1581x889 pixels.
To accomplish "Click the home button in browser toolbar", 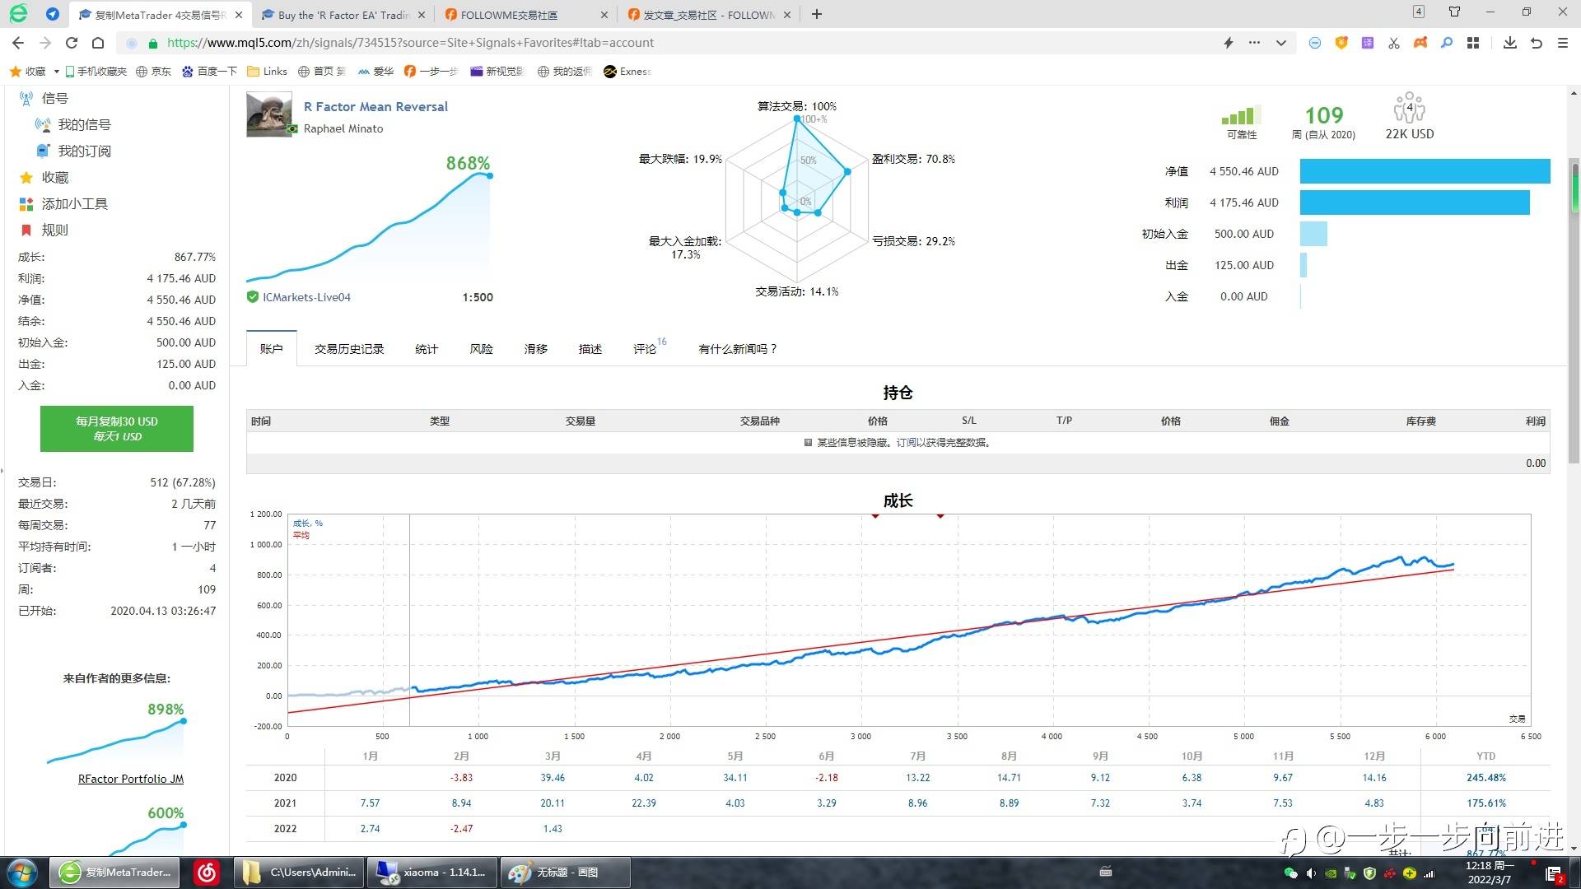I will point(98,43).
